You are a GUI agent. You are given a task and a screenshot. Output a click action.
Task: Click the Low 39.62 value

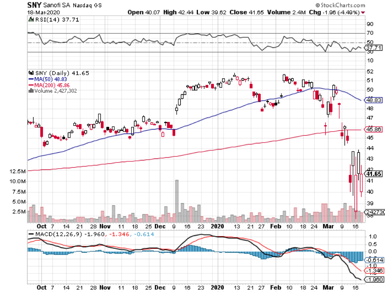pos(211,12)
